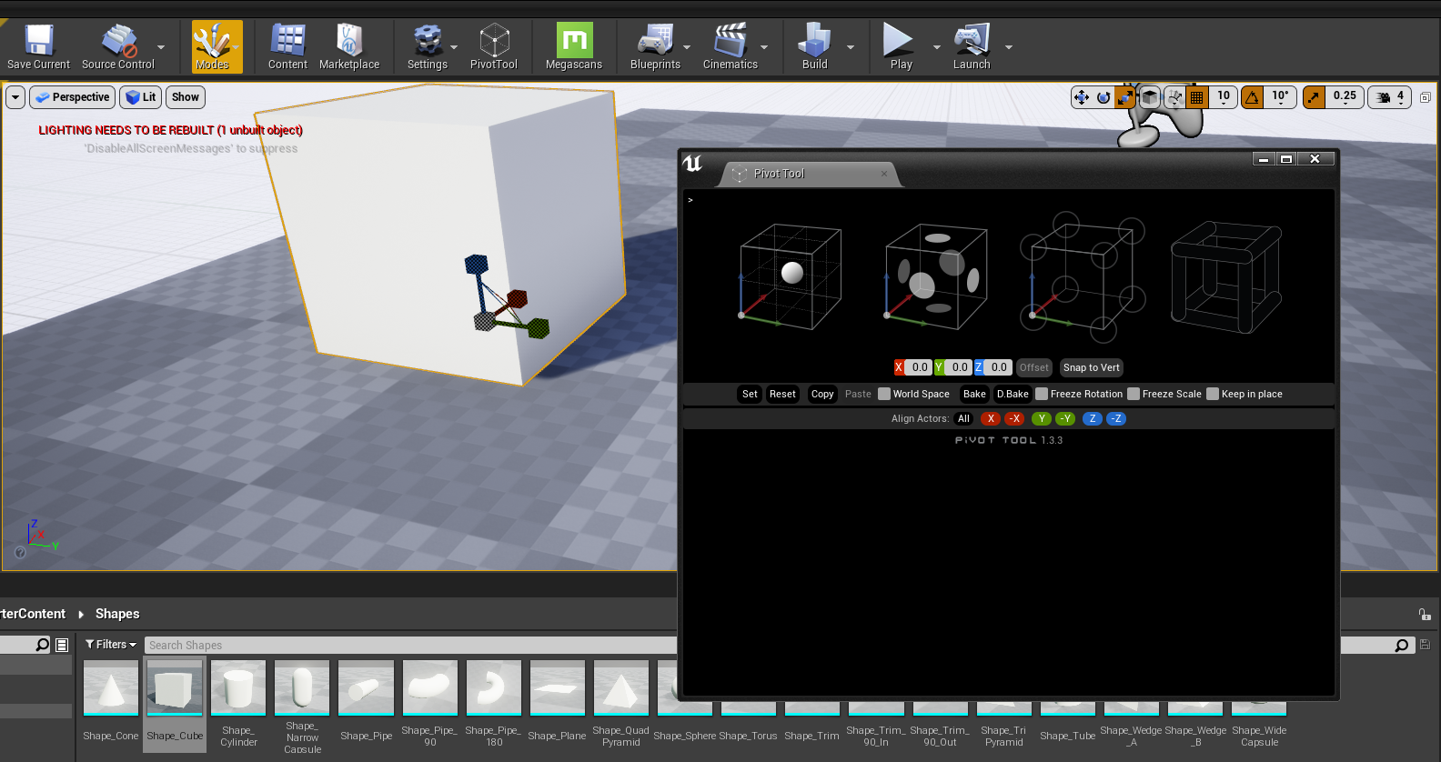
Task: Select the Pivot Tool tab
Action: pos(808,174)
